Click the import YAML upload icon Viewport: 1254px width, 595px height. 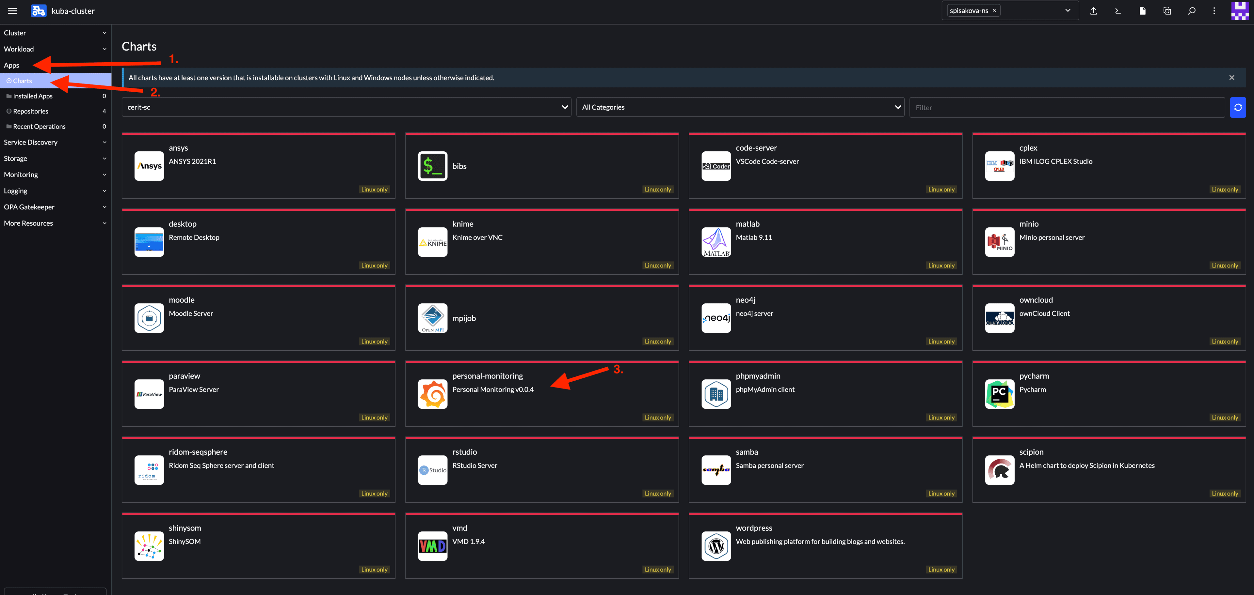coord(1093,11)
